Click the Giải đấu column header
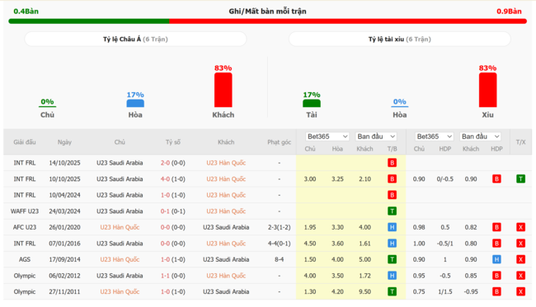536x307 pixels. tap(25, 142)
